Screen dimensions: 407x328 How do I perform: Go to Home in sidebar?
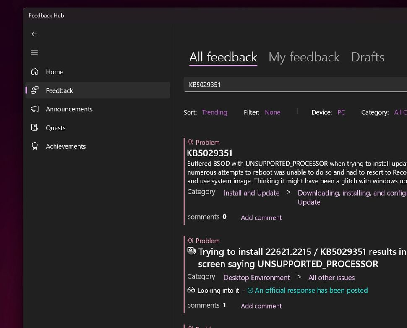(98, 72)
